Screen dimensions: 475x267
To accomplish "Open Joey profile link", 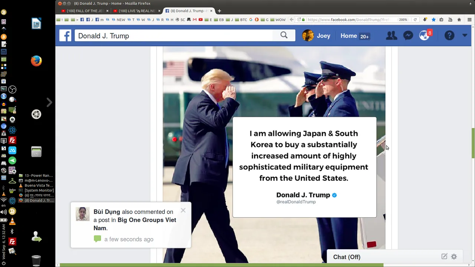I will (x=323, y=36).
